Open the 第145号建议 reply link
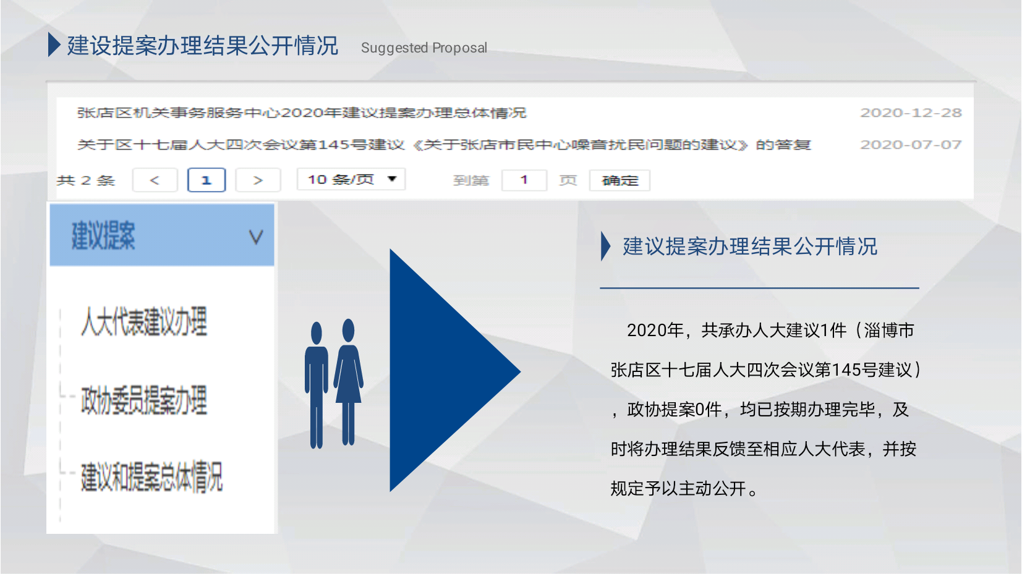 coord(443,145)
